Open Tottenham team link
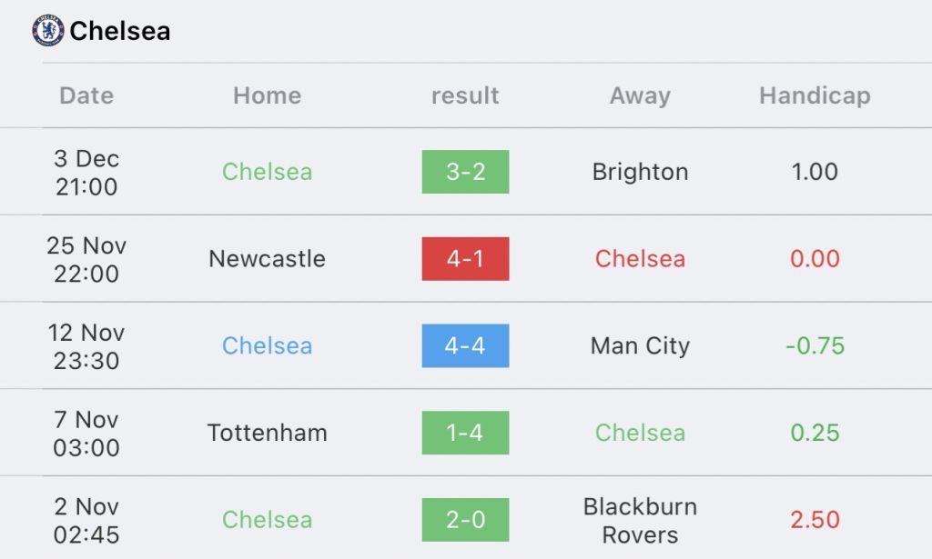The height and width of the screenshot is (559, 932). pyautogui.click(x=267, y=433)
